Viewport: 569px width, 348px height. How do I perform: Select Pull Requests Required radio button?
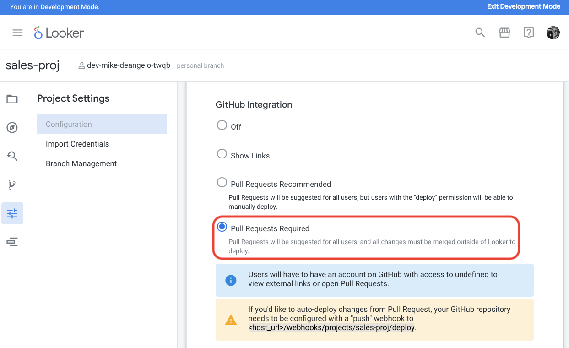[222, 227]
